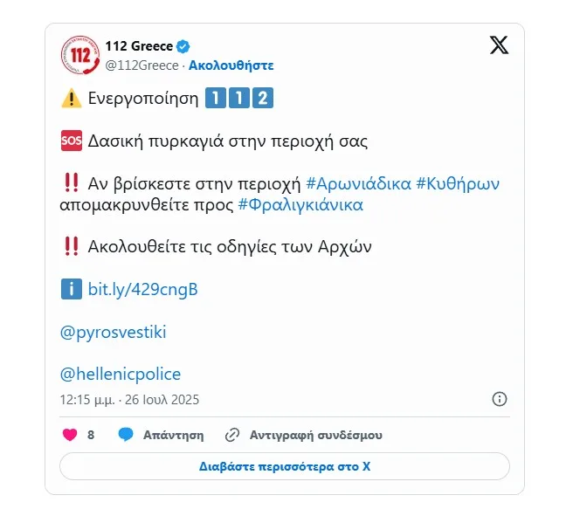Viewport: 580px width, 509px height.
Task: Click the red SOS emoji
Action: pyautogui.click(x=72, y=141)
